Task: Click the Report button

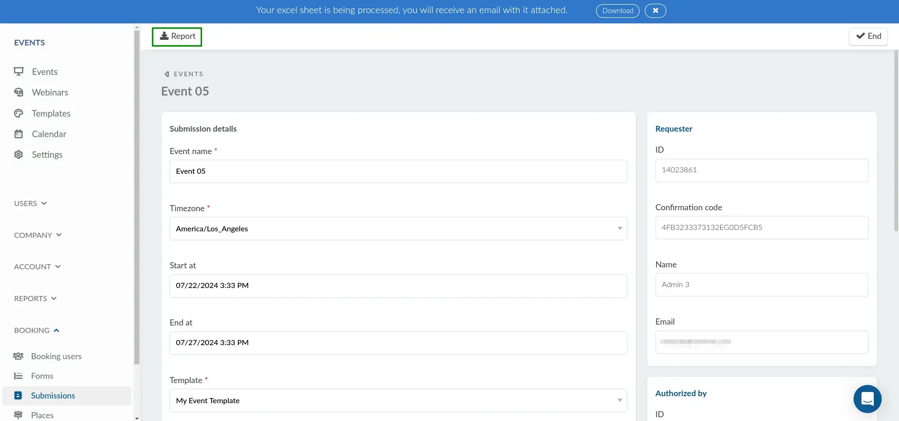Action: tap(177, 37)
